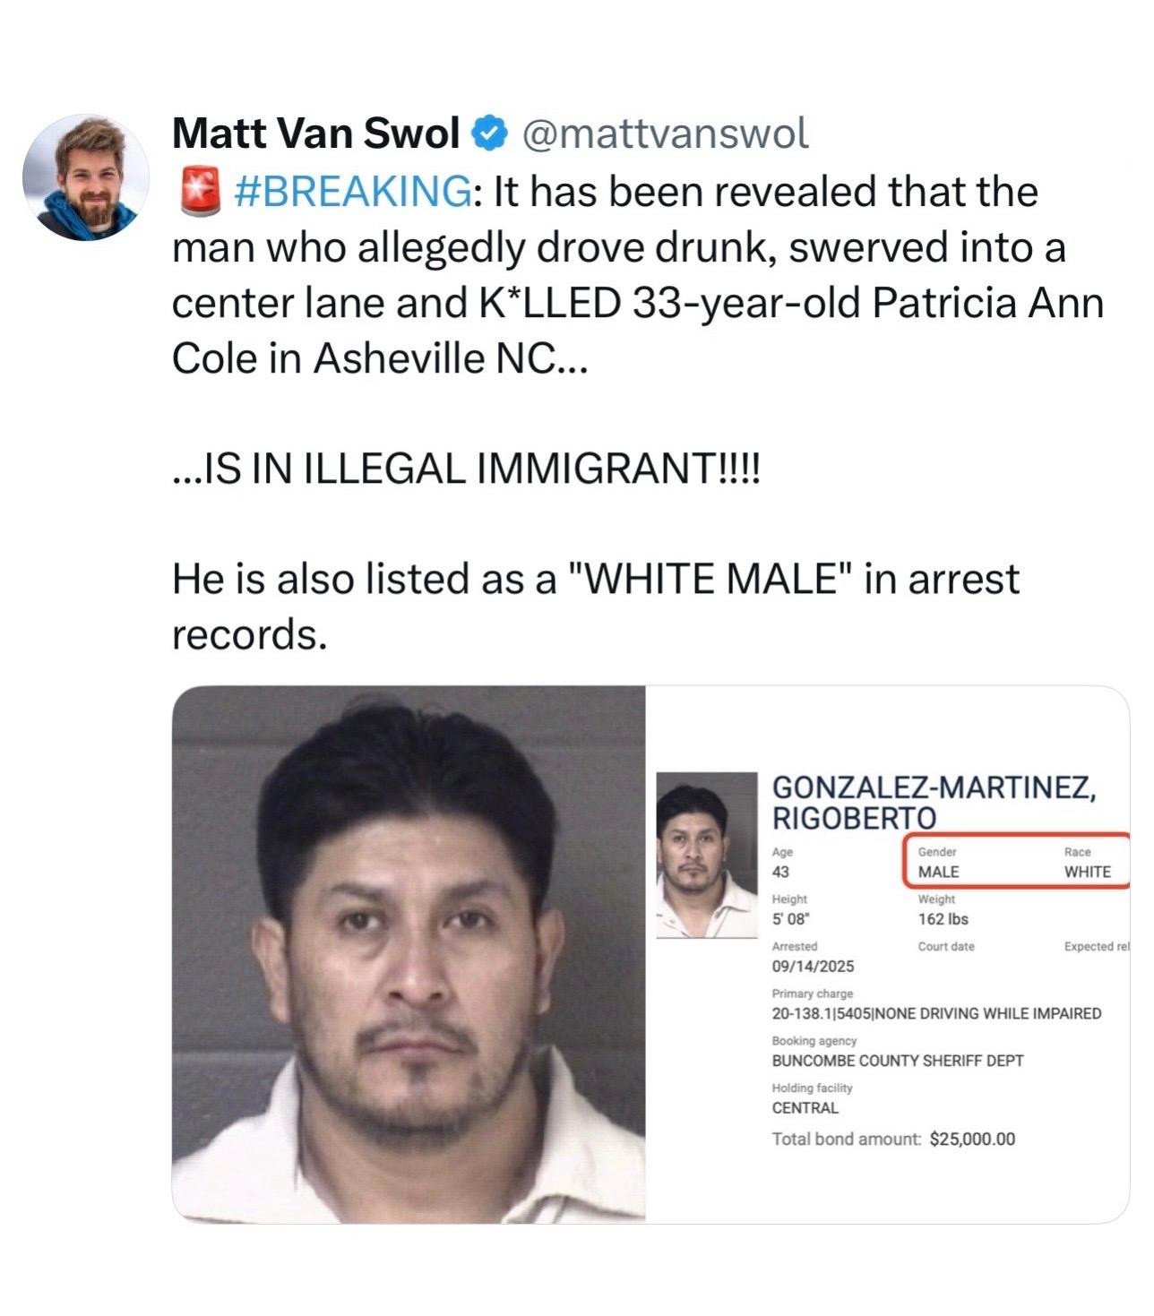The width and height of the screenshot is (1154, 1316).
Task: Click the Race WHITE field
Action: (1087, 862)
